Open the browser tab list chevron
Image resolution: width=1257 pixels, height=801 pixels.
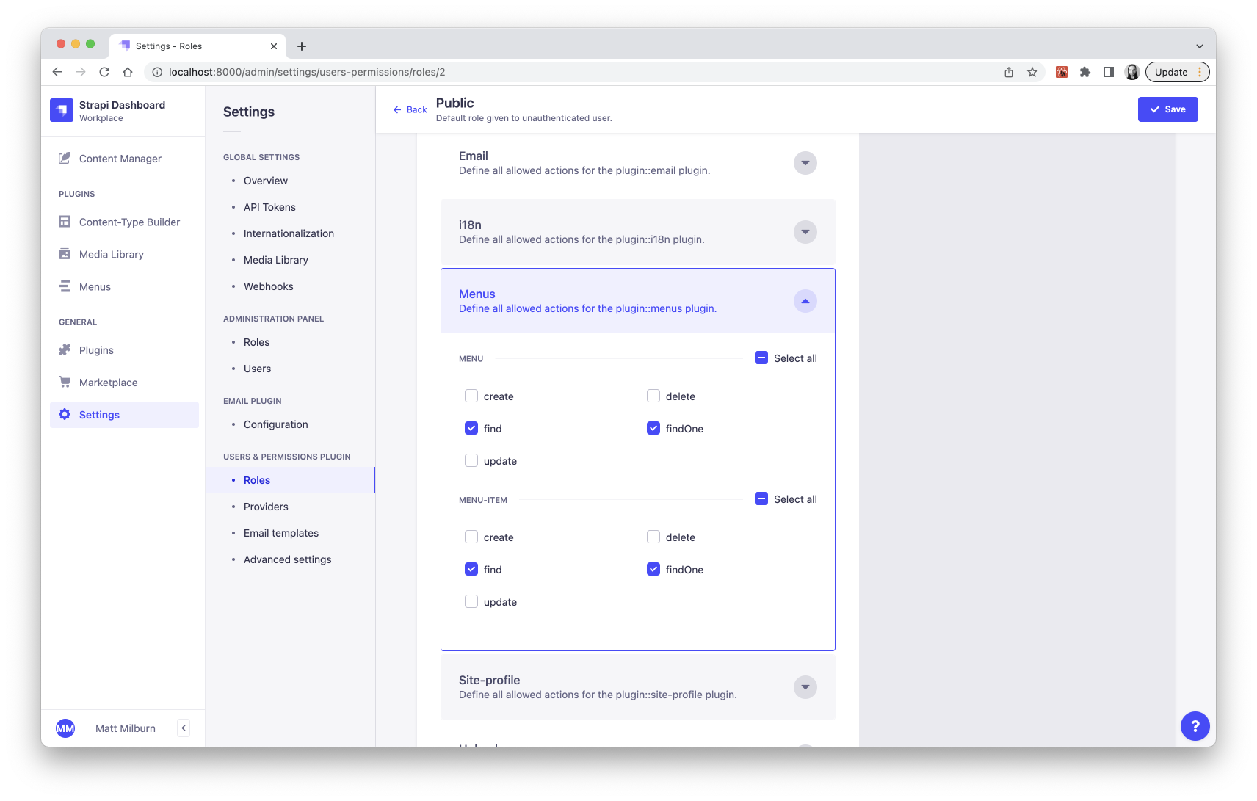[x=1200, y=46]
